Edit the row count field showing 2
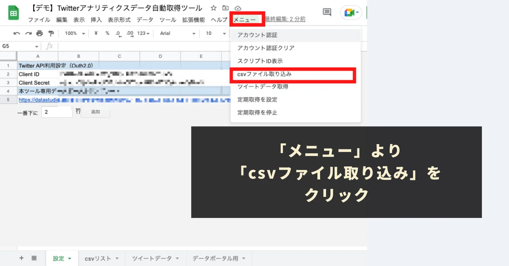The width and height of the screenshot is (509, 266). click(x=57, y=112)
